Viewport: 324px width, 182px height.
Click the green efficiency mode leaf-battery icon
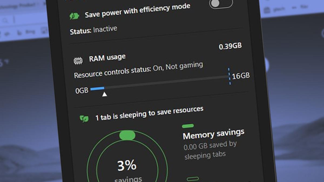(x=74, y=16)
